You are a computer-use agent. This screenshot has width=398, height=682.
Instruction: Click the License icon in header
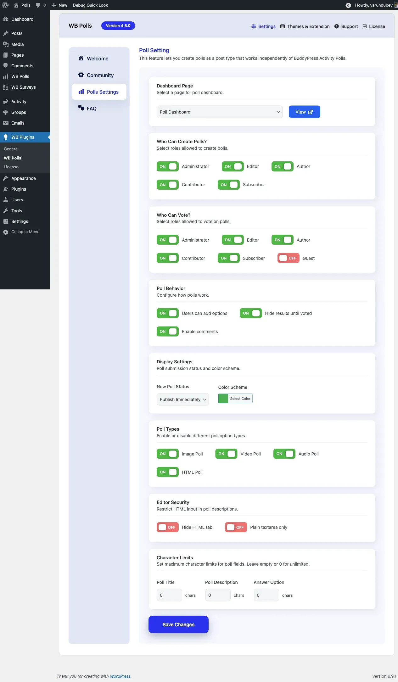tap(365, 26)
